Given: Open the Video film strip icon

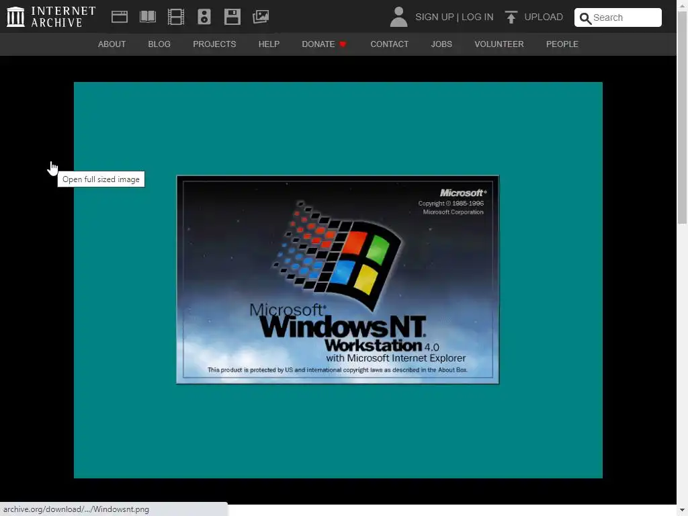Looking at the screenshot, I should (x=176, y=17).
